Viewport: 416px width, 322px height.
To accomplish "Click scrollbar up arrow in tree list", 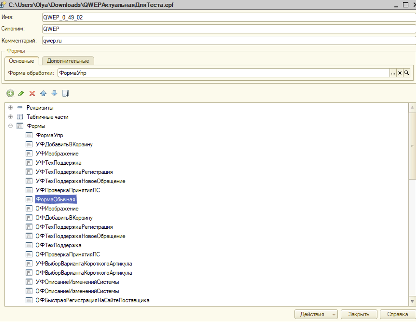I will [x=412, y=107].
